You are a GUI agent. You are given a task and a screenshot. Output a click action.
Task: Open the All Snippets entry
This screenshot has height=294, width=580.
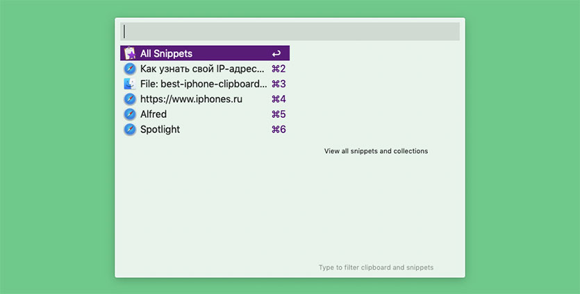166,53
